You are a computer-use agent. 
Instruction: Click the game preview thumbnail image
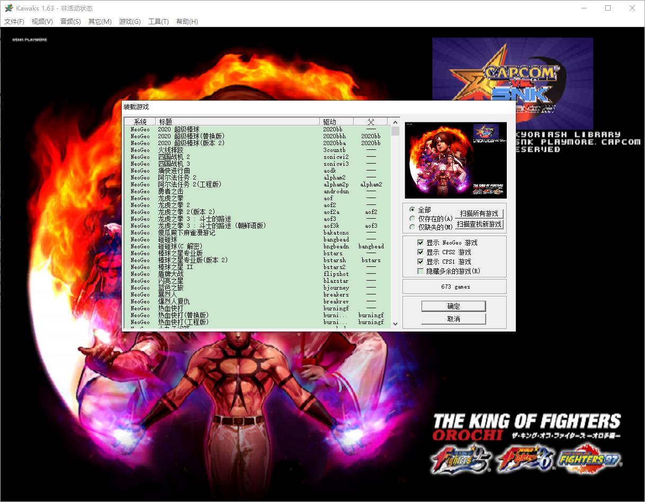pos(455,160)
